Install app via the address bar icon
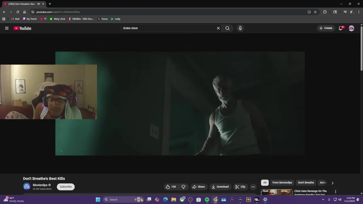The width and height of the screenshot is (363, 204). point(309,12)
